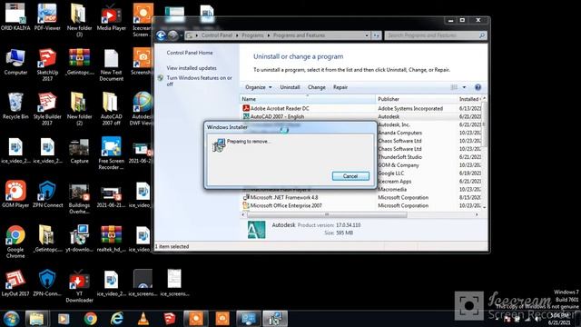Open AutoCAD 2007 off folder icon
The height and width of the screenshot is (327, 581).
(x=111, y=108)
